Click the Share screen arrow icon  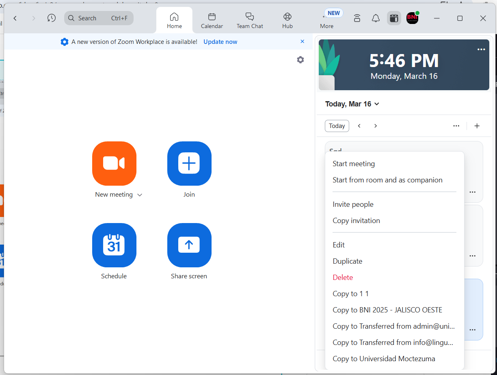point(189,245)
